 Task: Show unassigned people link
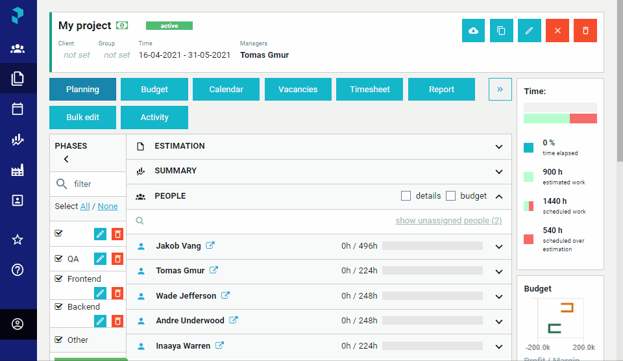pyautogui.click(x=448, y=220)
